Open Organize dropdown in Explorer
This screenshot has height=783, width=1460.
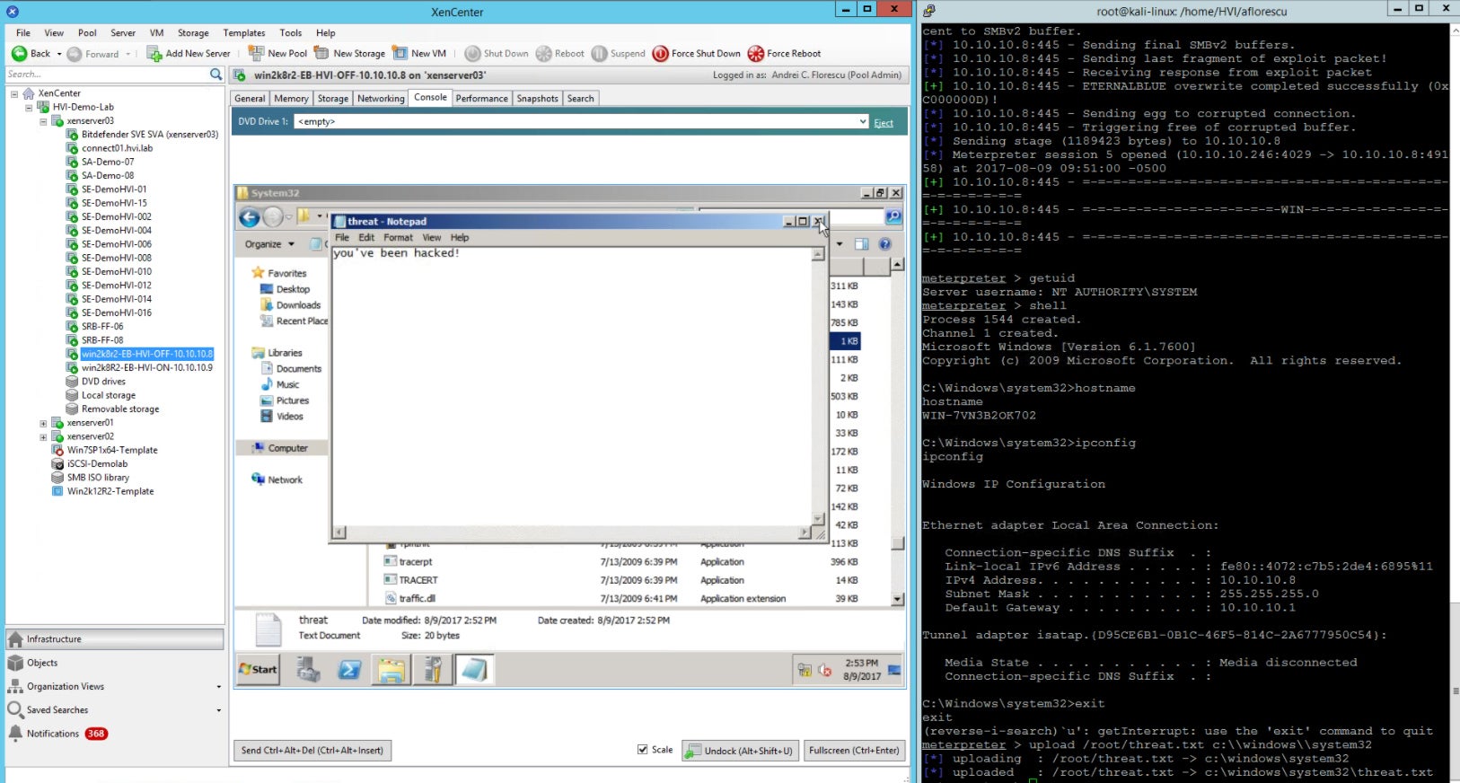click(x=269, y=244)
